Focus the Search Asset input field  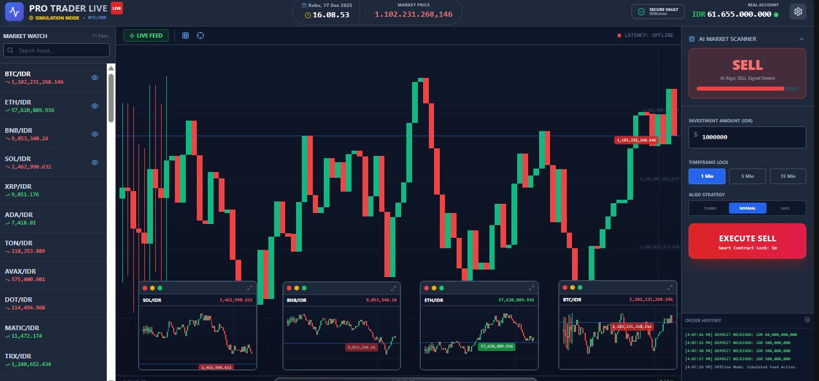click(x=56, y=50)
